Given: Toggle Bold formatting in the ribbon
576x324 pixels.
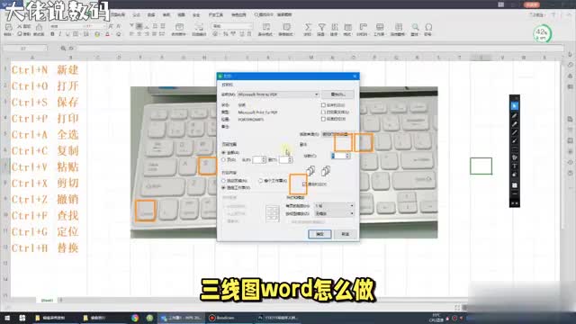Looking at the screenshot, I should pos(52,34).
